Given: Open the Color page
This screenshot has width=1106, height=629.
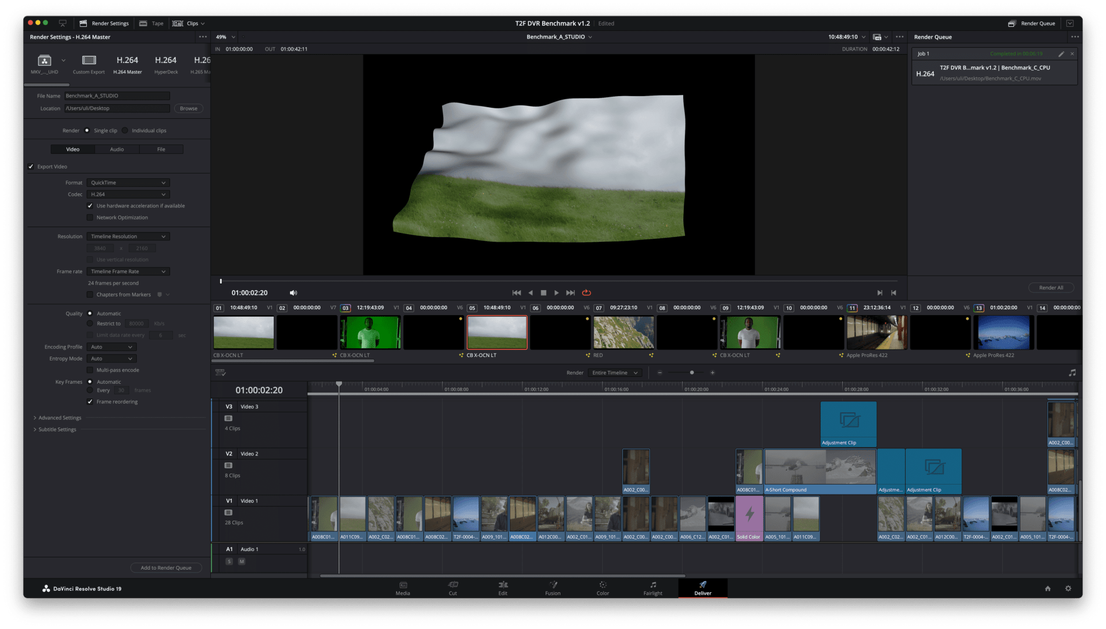Looking at the screenshot, I should [602, 588].
